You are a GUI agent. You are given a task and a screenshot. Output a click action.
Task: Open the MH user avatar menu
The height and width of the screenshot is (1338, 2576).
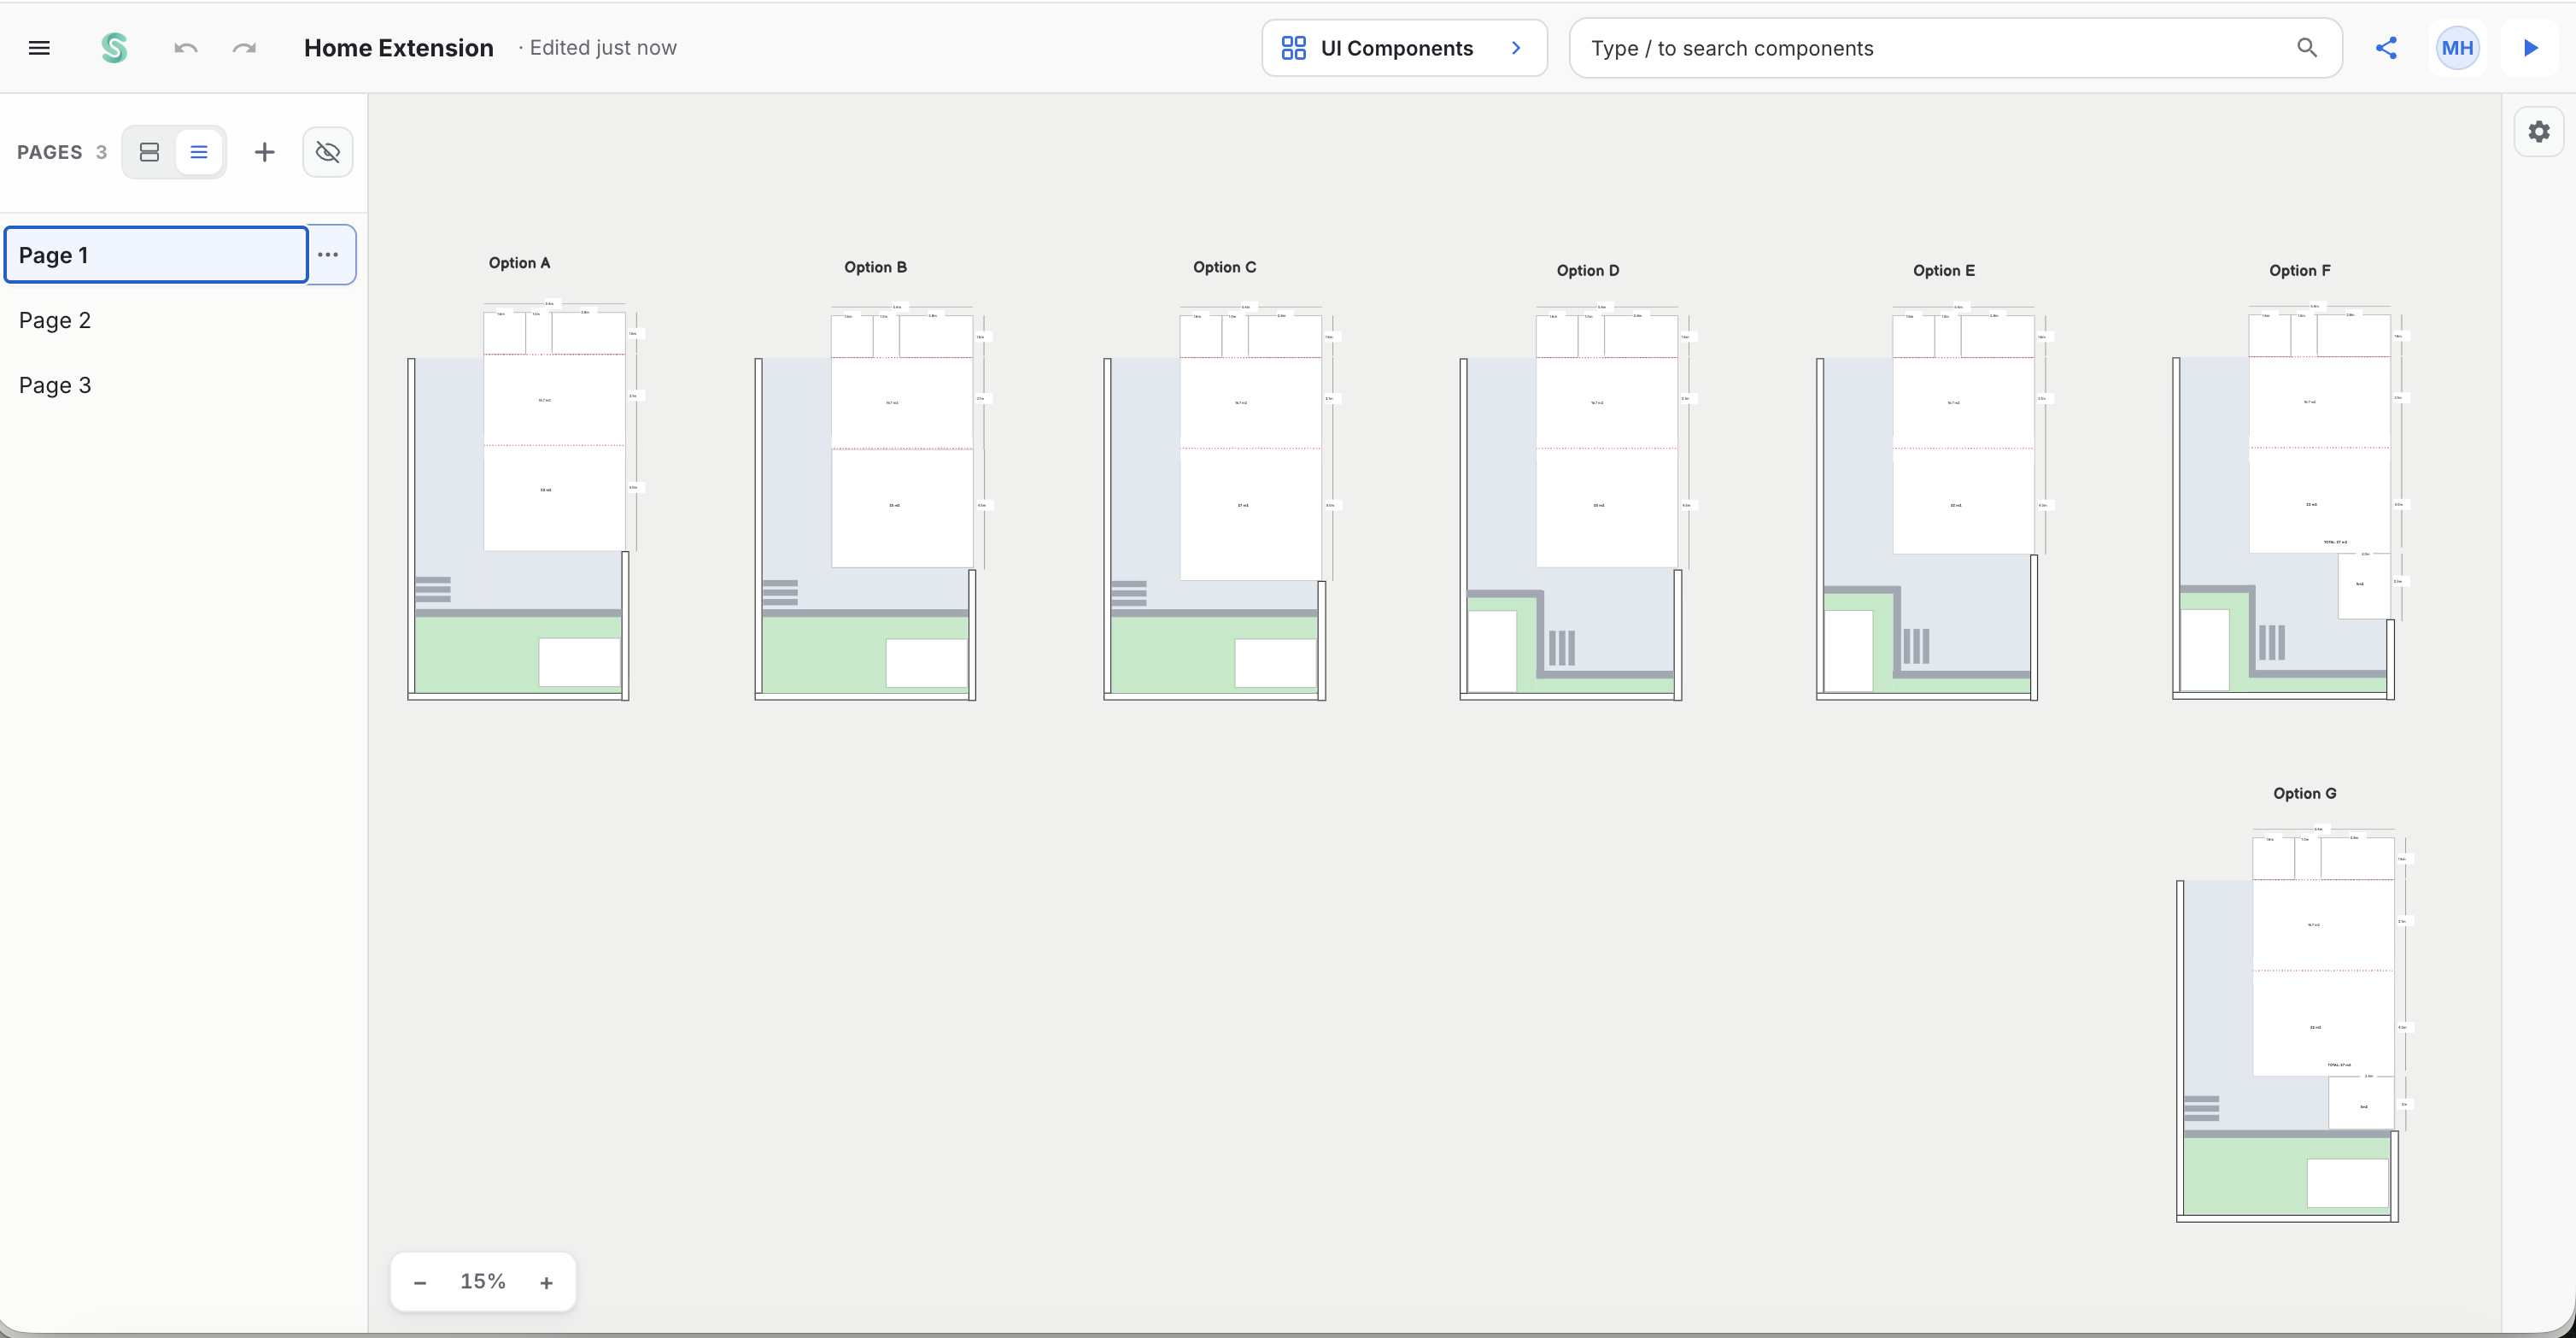pyautogui.click(x=2457, y=48)
